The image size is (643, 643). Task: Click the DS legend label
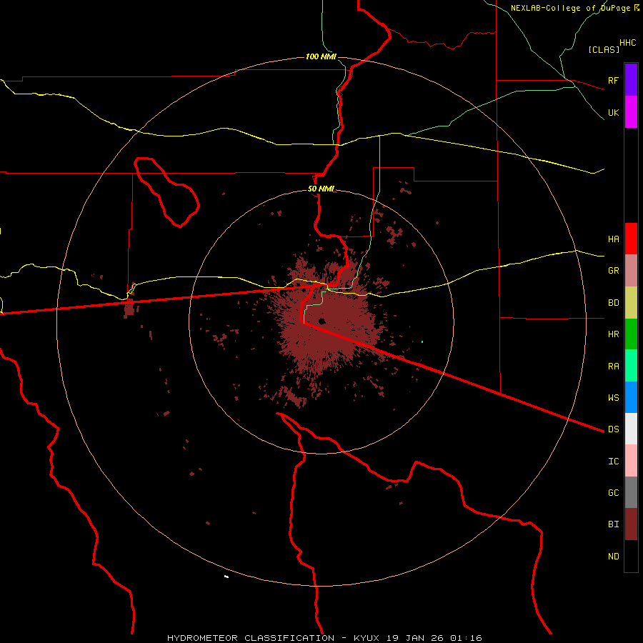pos(613,429)
